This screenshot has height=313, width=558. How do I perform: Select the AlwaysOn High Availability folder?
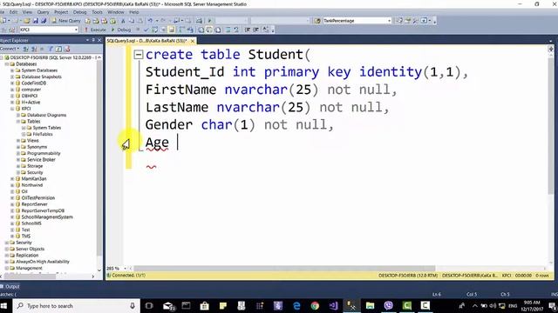click(x=43, y=262)
